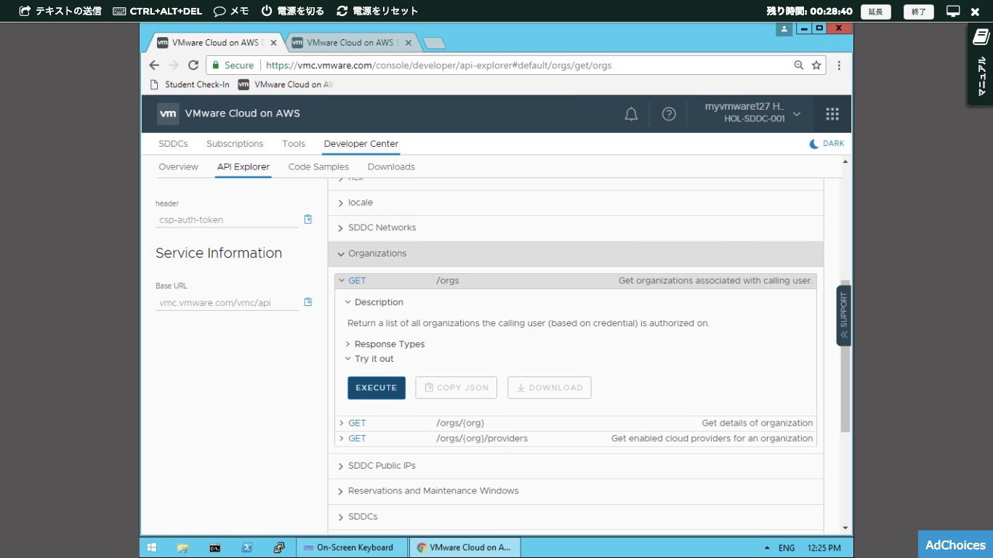Copy the csp-auth-token header value
This screenshot has width=993, height=558.
(308, 219)
